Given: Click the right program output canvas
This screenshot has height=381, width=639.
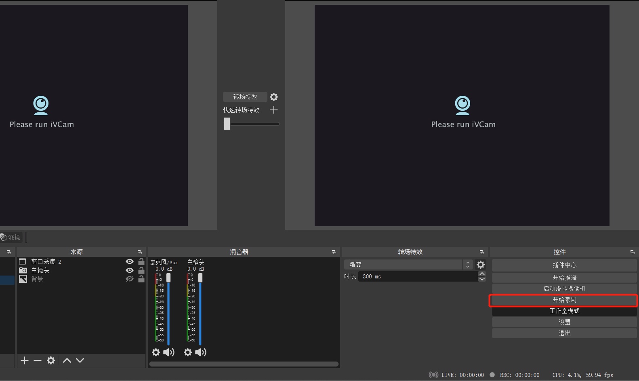Looking at the screenshot, I should click(x=462, y=116).
